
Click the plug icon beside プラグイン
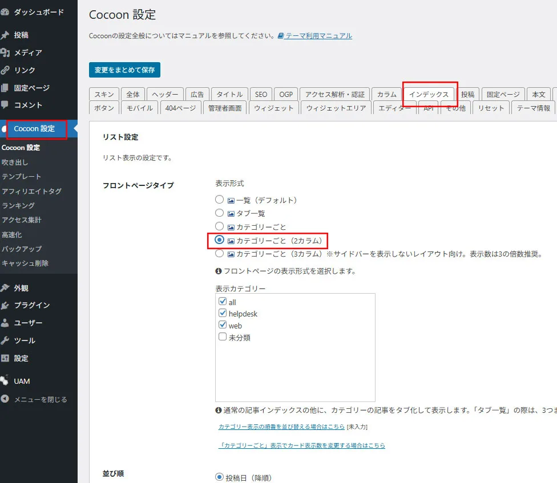coord(5,306)
